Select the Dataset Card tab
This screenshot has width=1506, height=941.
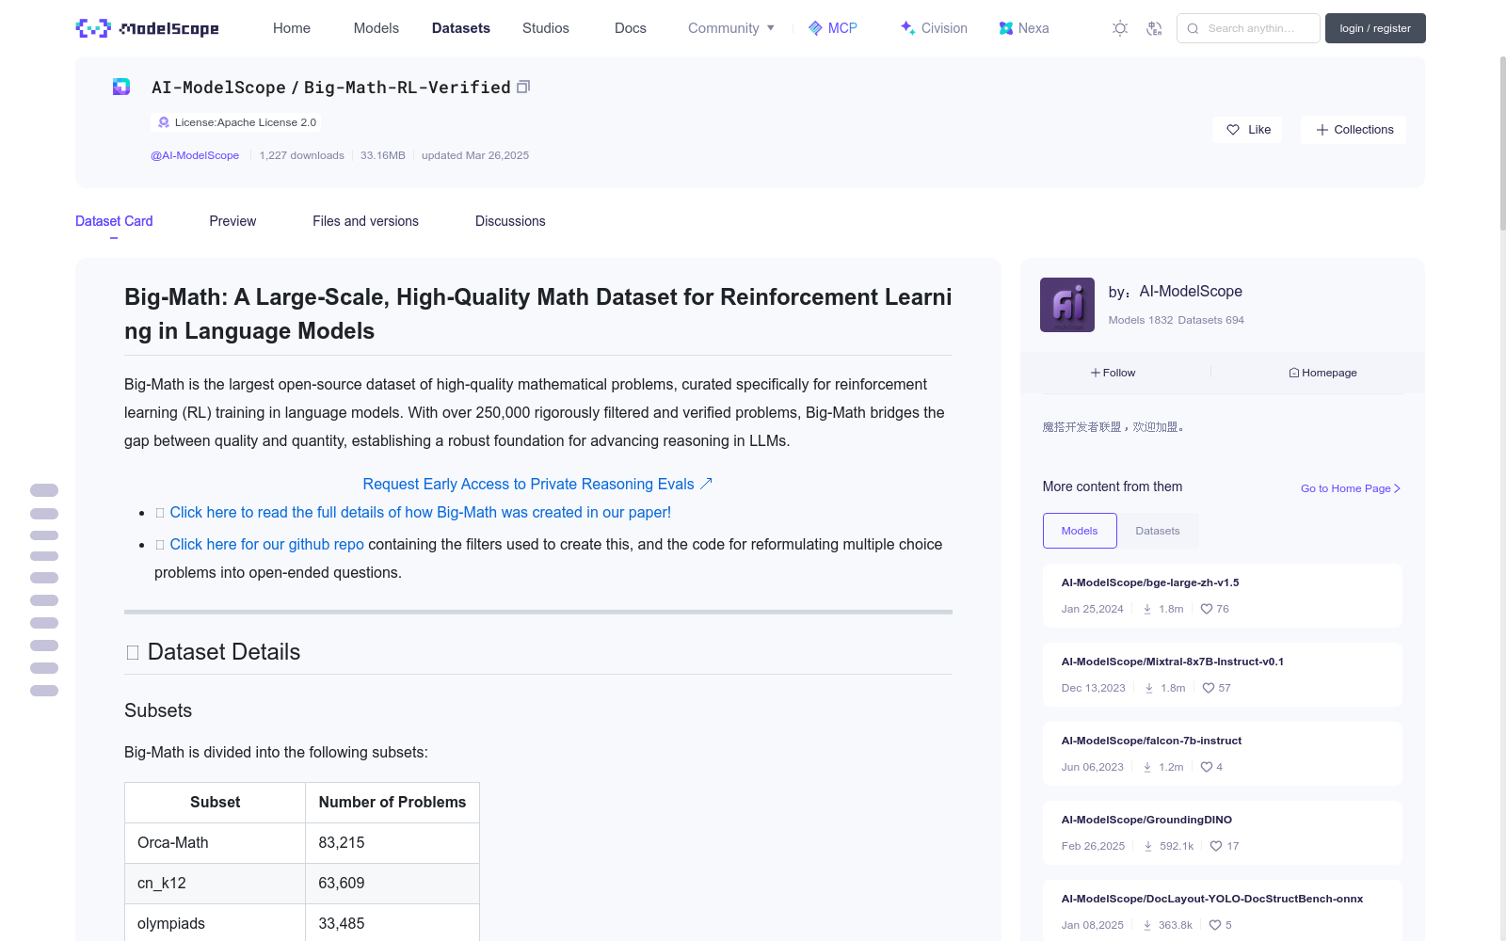[x=114, y=221]
